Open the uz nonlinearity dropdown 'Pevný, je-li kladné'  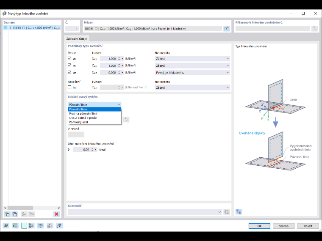tap(192, 73)
